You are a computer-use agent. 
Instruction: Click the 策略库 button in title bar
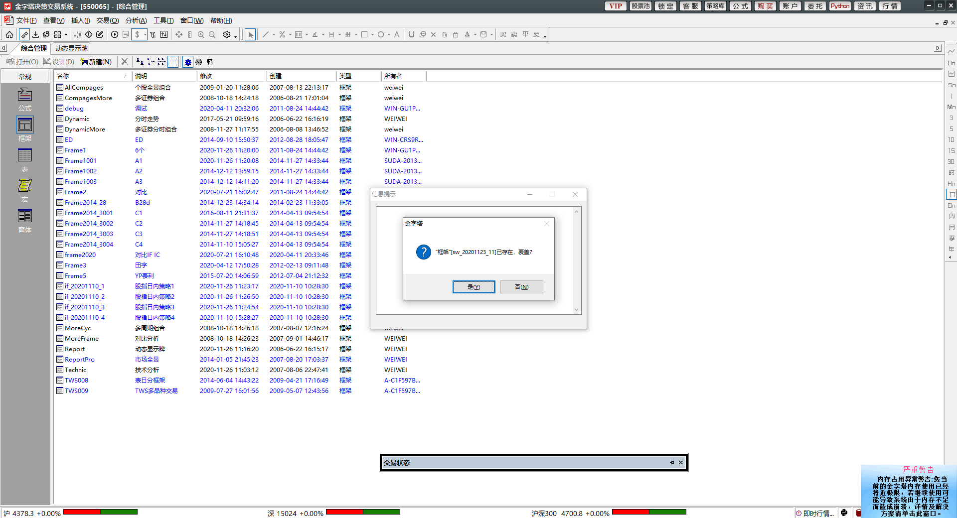pyautogui.click(x=715, y=6)
